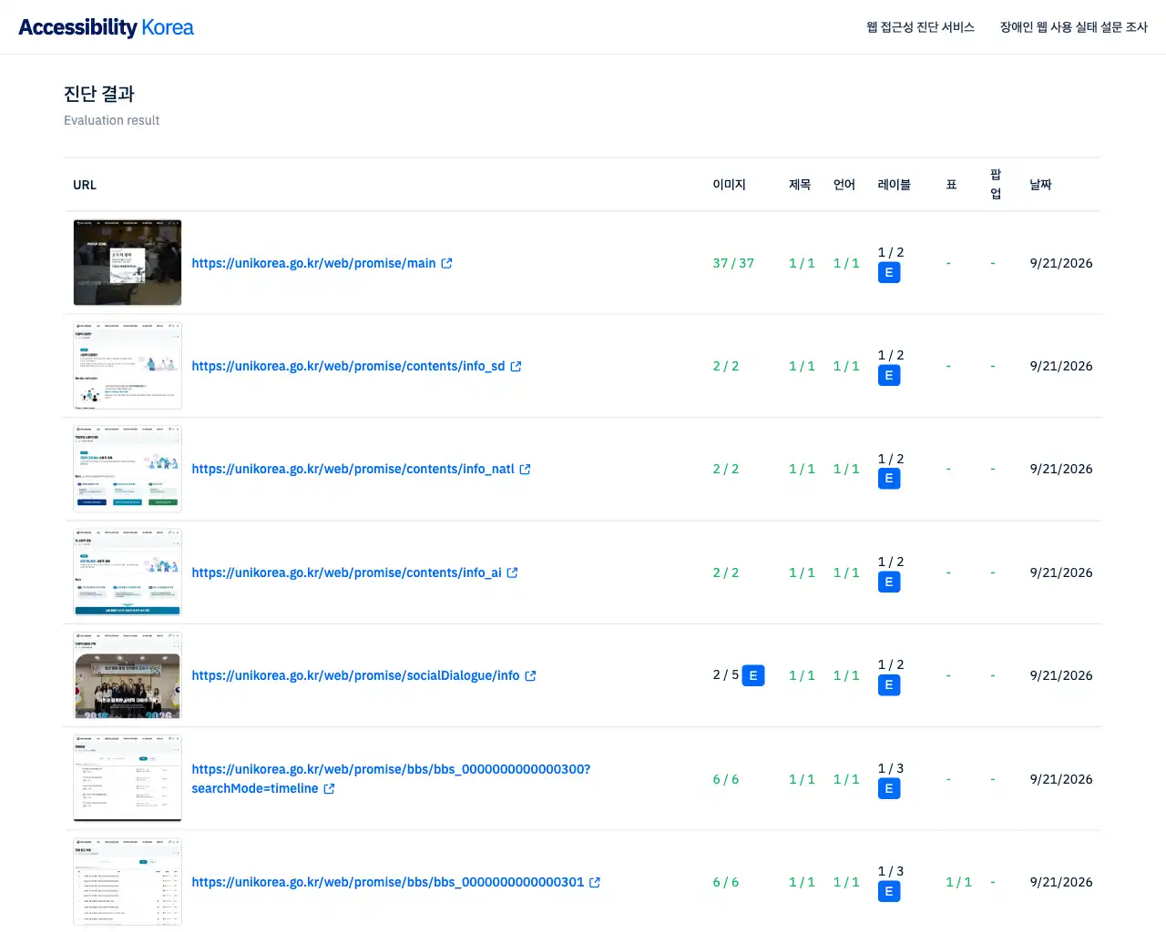Click the socialDialogue page thumbnail

(128, 675)
